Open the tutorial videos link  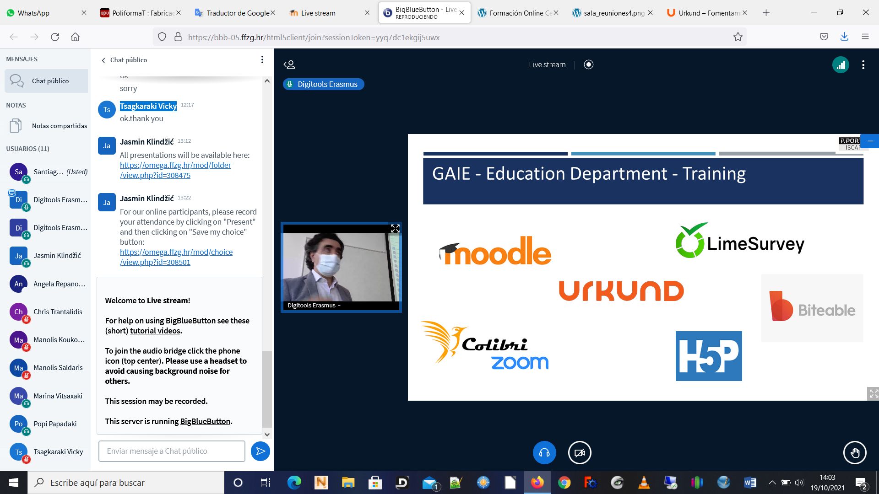coord(155,331)
